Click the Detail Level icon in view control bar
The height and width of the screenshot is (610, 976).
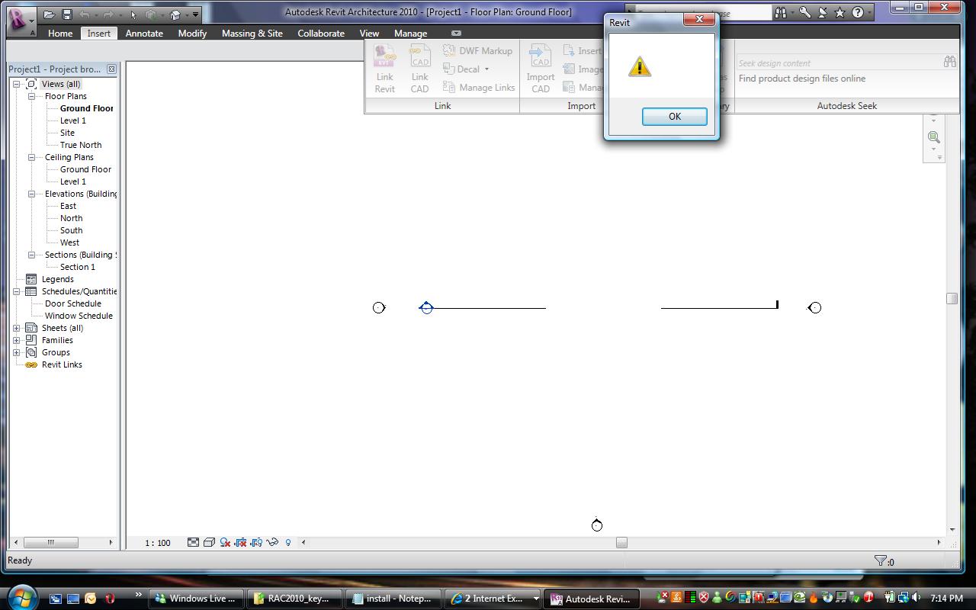coord(193,542)
